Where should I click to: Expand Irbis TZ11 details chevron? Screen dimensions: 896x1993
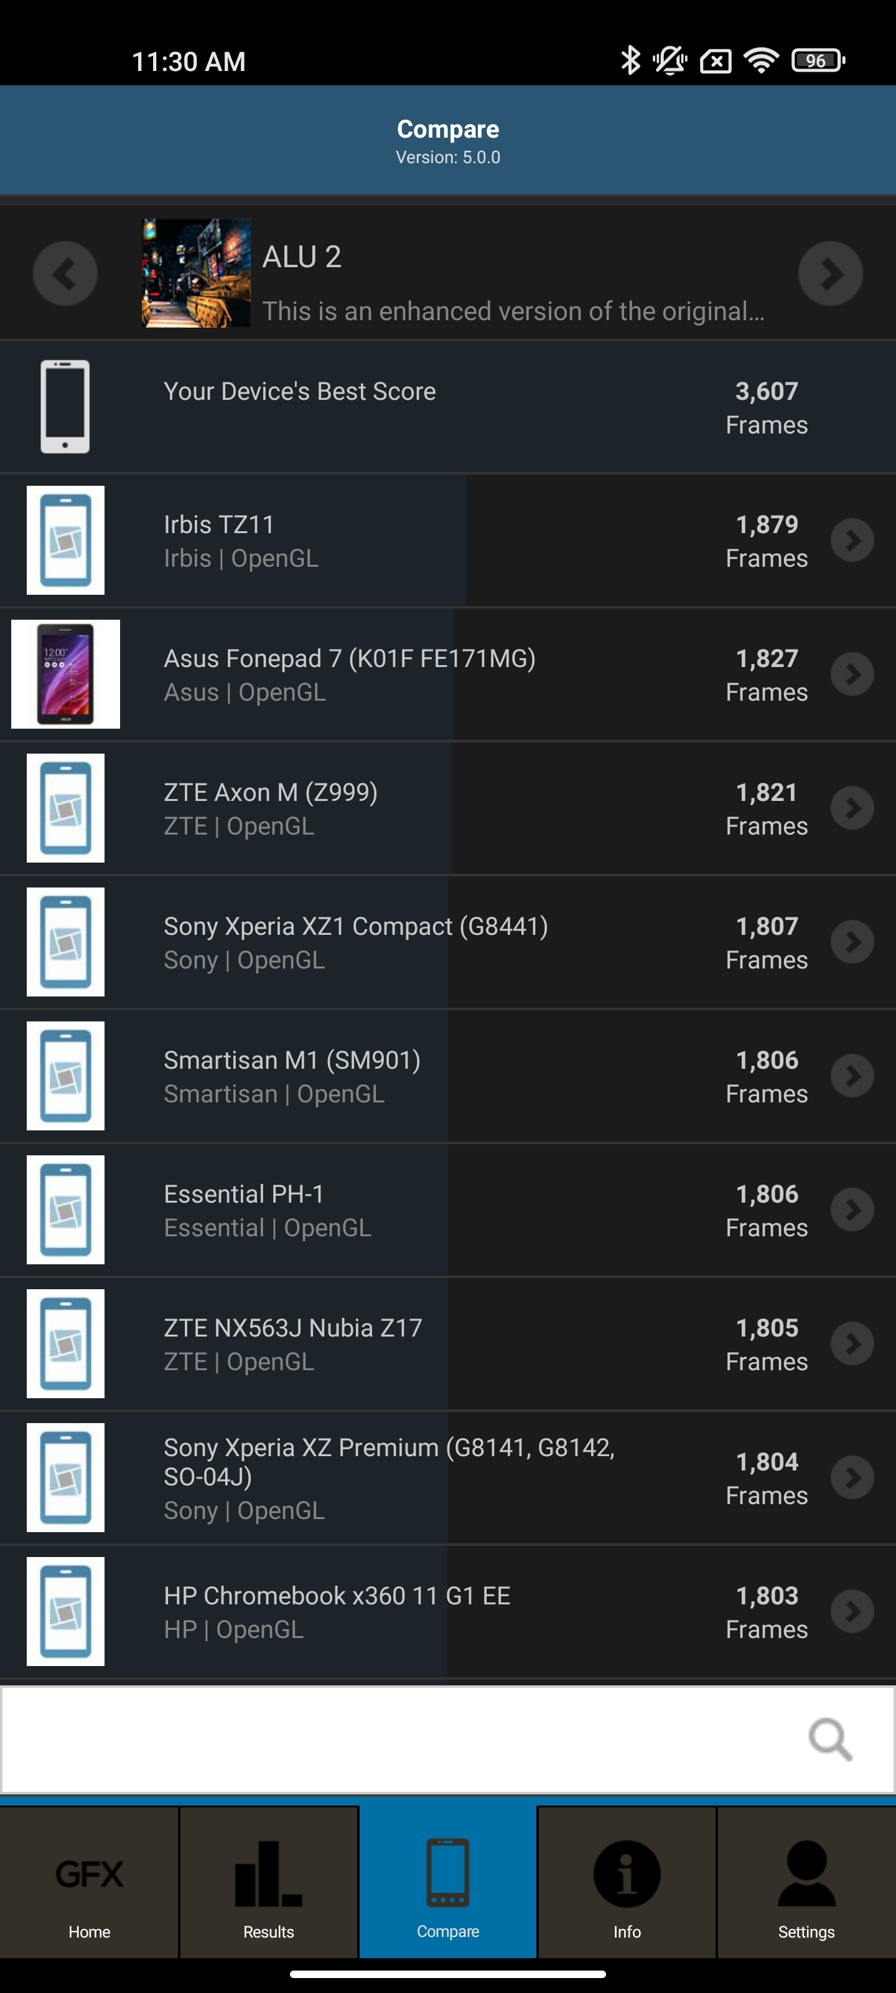pyautogui.click(x=852, y=540)
